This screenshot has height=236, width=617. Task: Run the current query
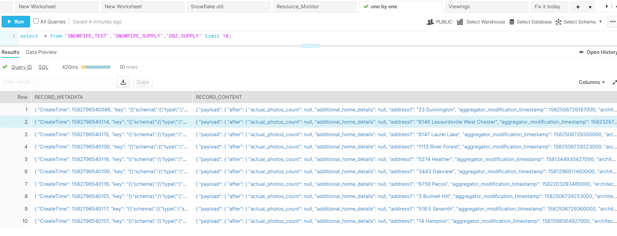point(16,21)
